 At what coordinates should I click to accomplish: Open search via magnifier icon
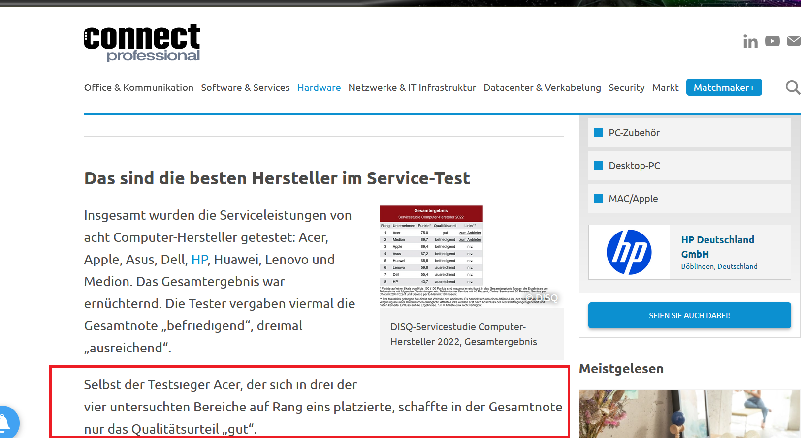(x=793, y=88)
